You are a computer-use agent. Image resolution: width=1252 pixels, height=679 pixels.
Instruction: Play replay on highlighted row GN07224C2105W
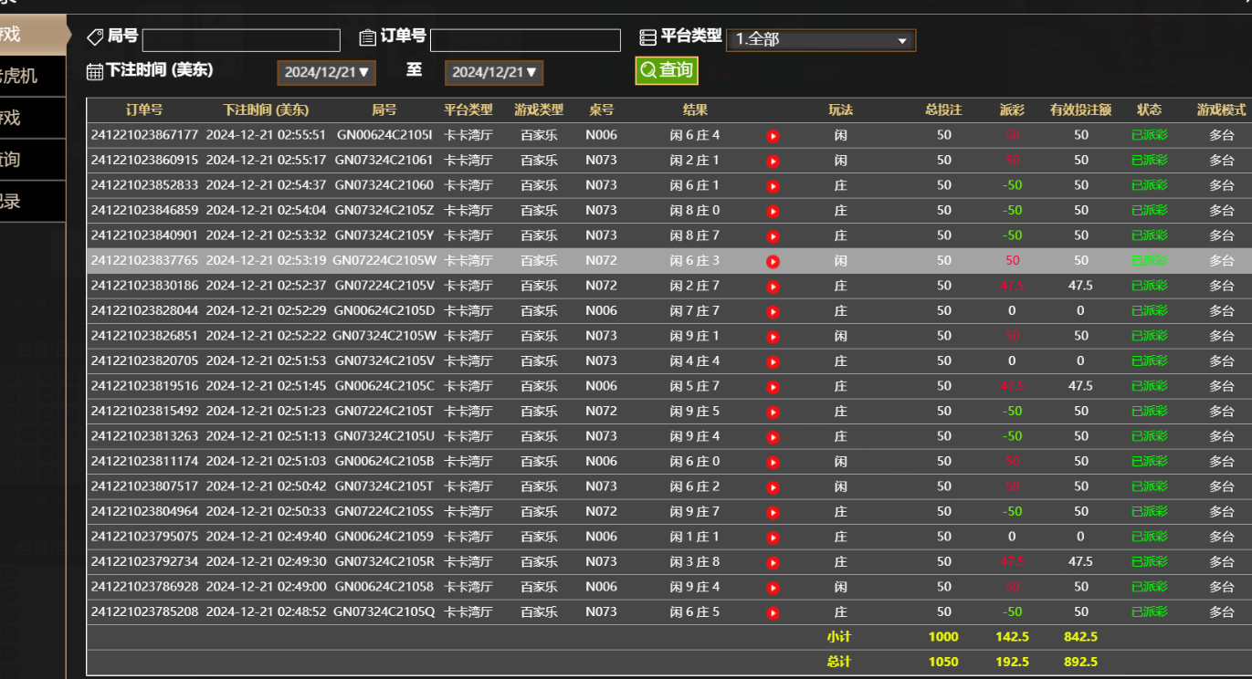click(773, 260)
